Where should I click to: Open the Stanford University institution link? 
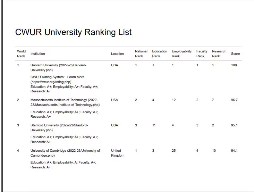click(x=59, y=127)
